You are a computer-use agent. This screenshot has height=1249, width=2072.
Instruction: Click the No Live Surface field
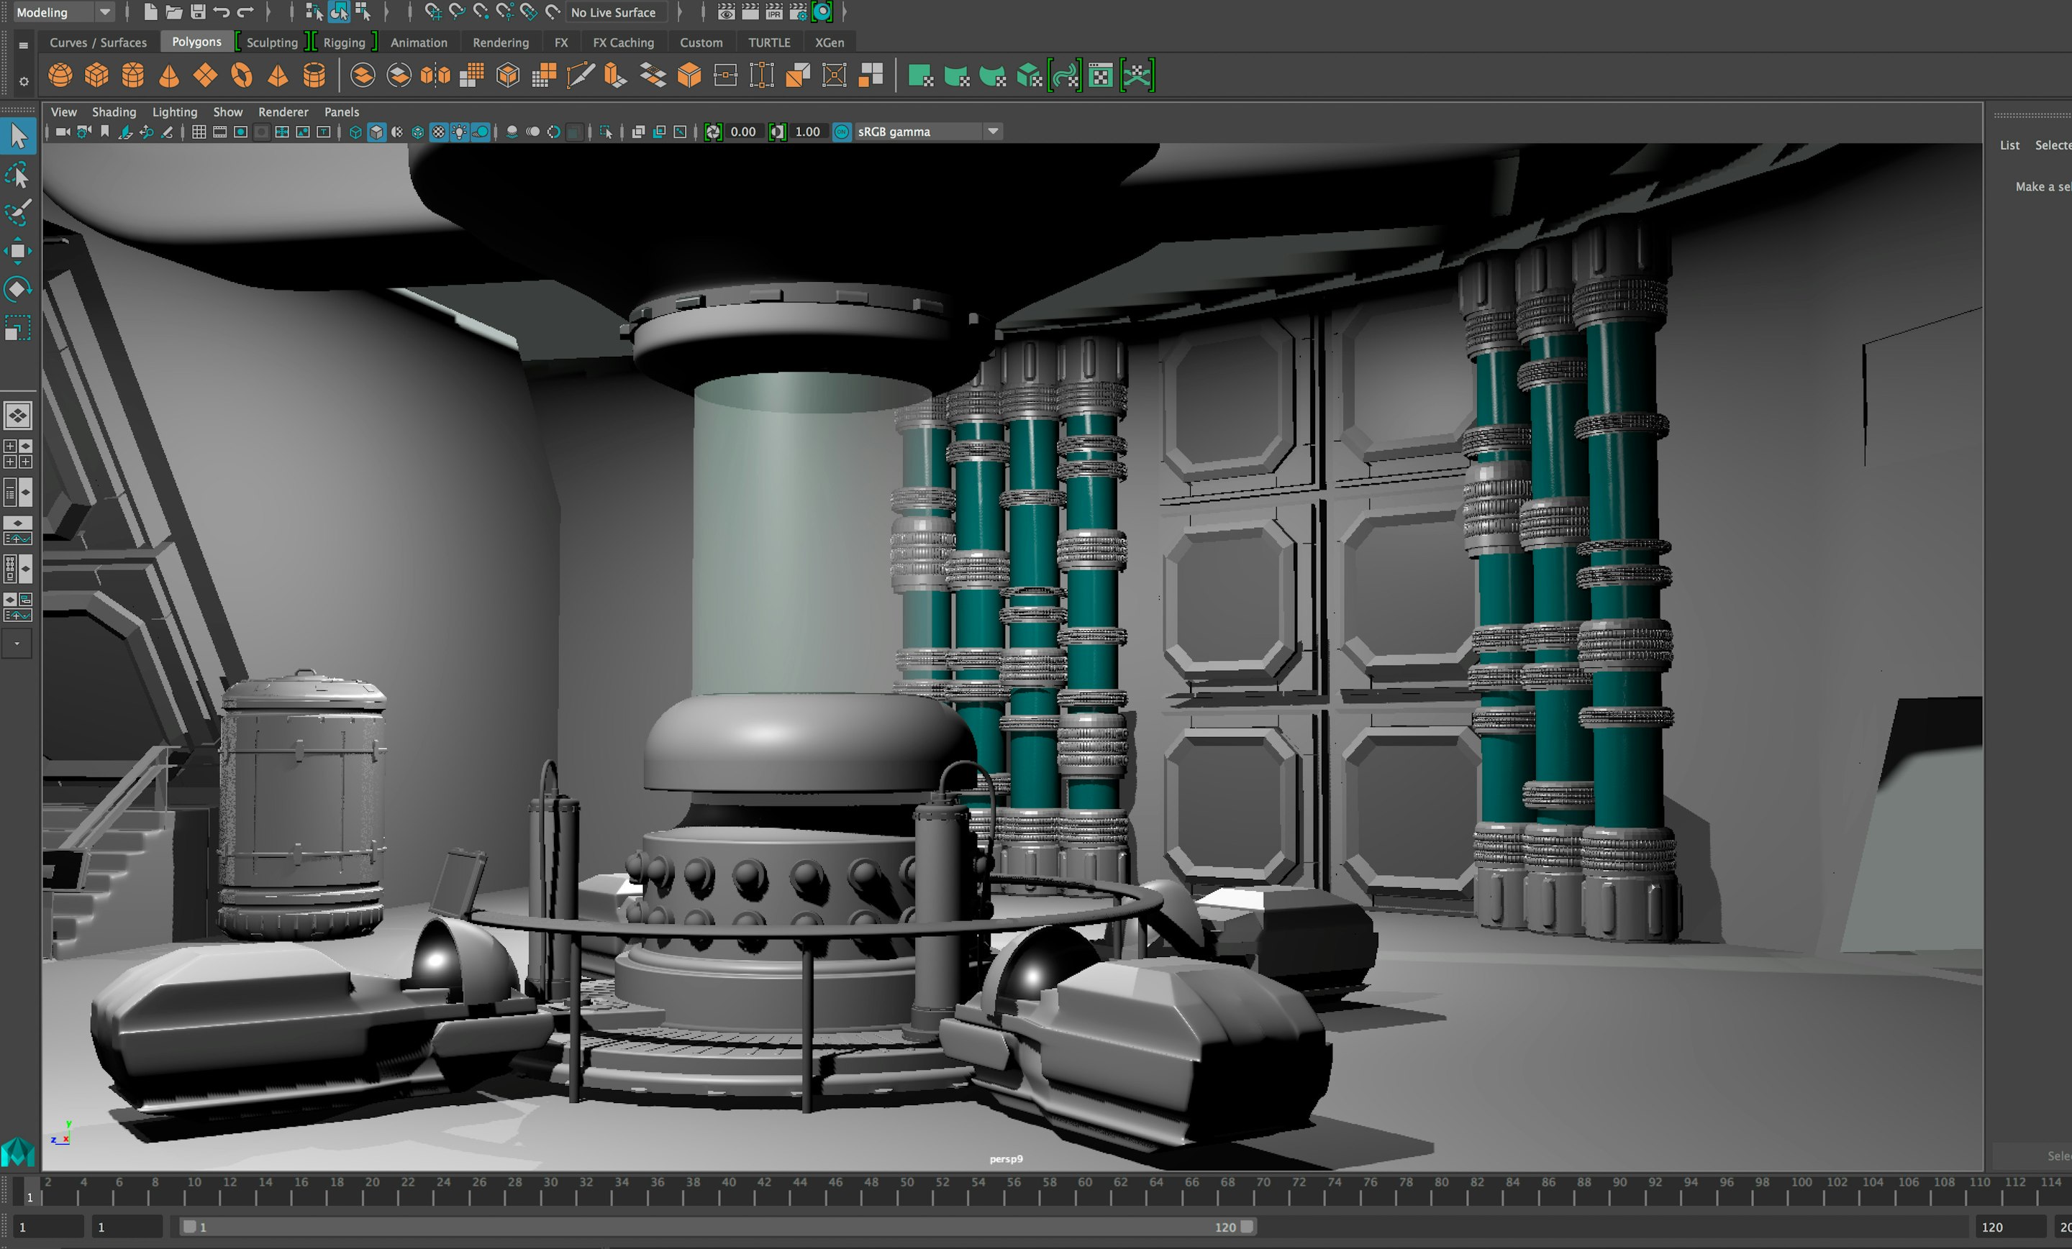[x=618, y=12]
